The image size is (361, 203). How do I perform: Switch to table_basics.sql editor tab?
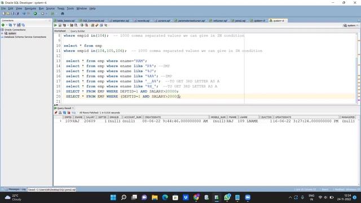pyautogui.click(x=65, y=21)
